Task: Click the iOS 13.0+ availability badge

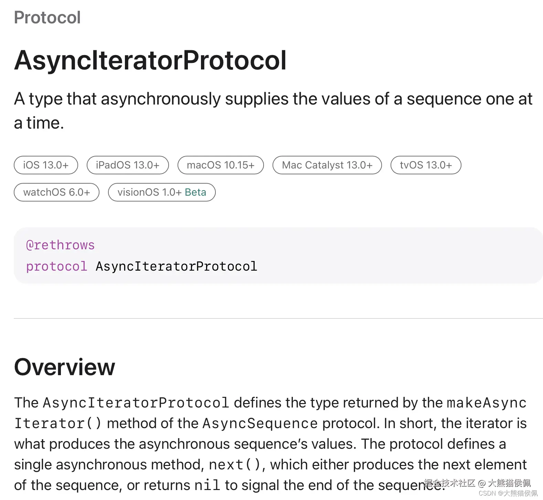Action: pyautogui.click(x=46, y=165)
